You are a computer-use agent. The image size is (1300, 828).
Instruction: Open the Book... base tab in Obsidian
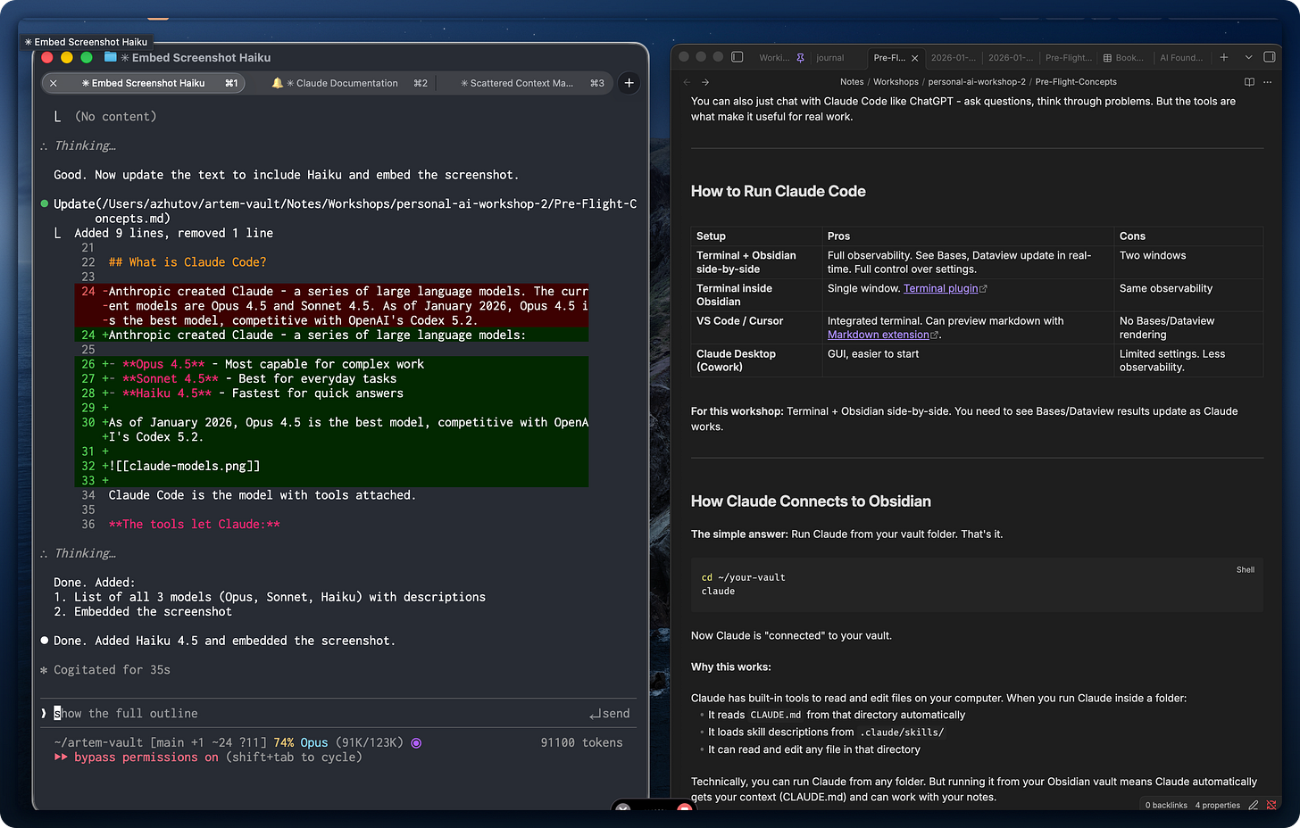point(1124,57)
